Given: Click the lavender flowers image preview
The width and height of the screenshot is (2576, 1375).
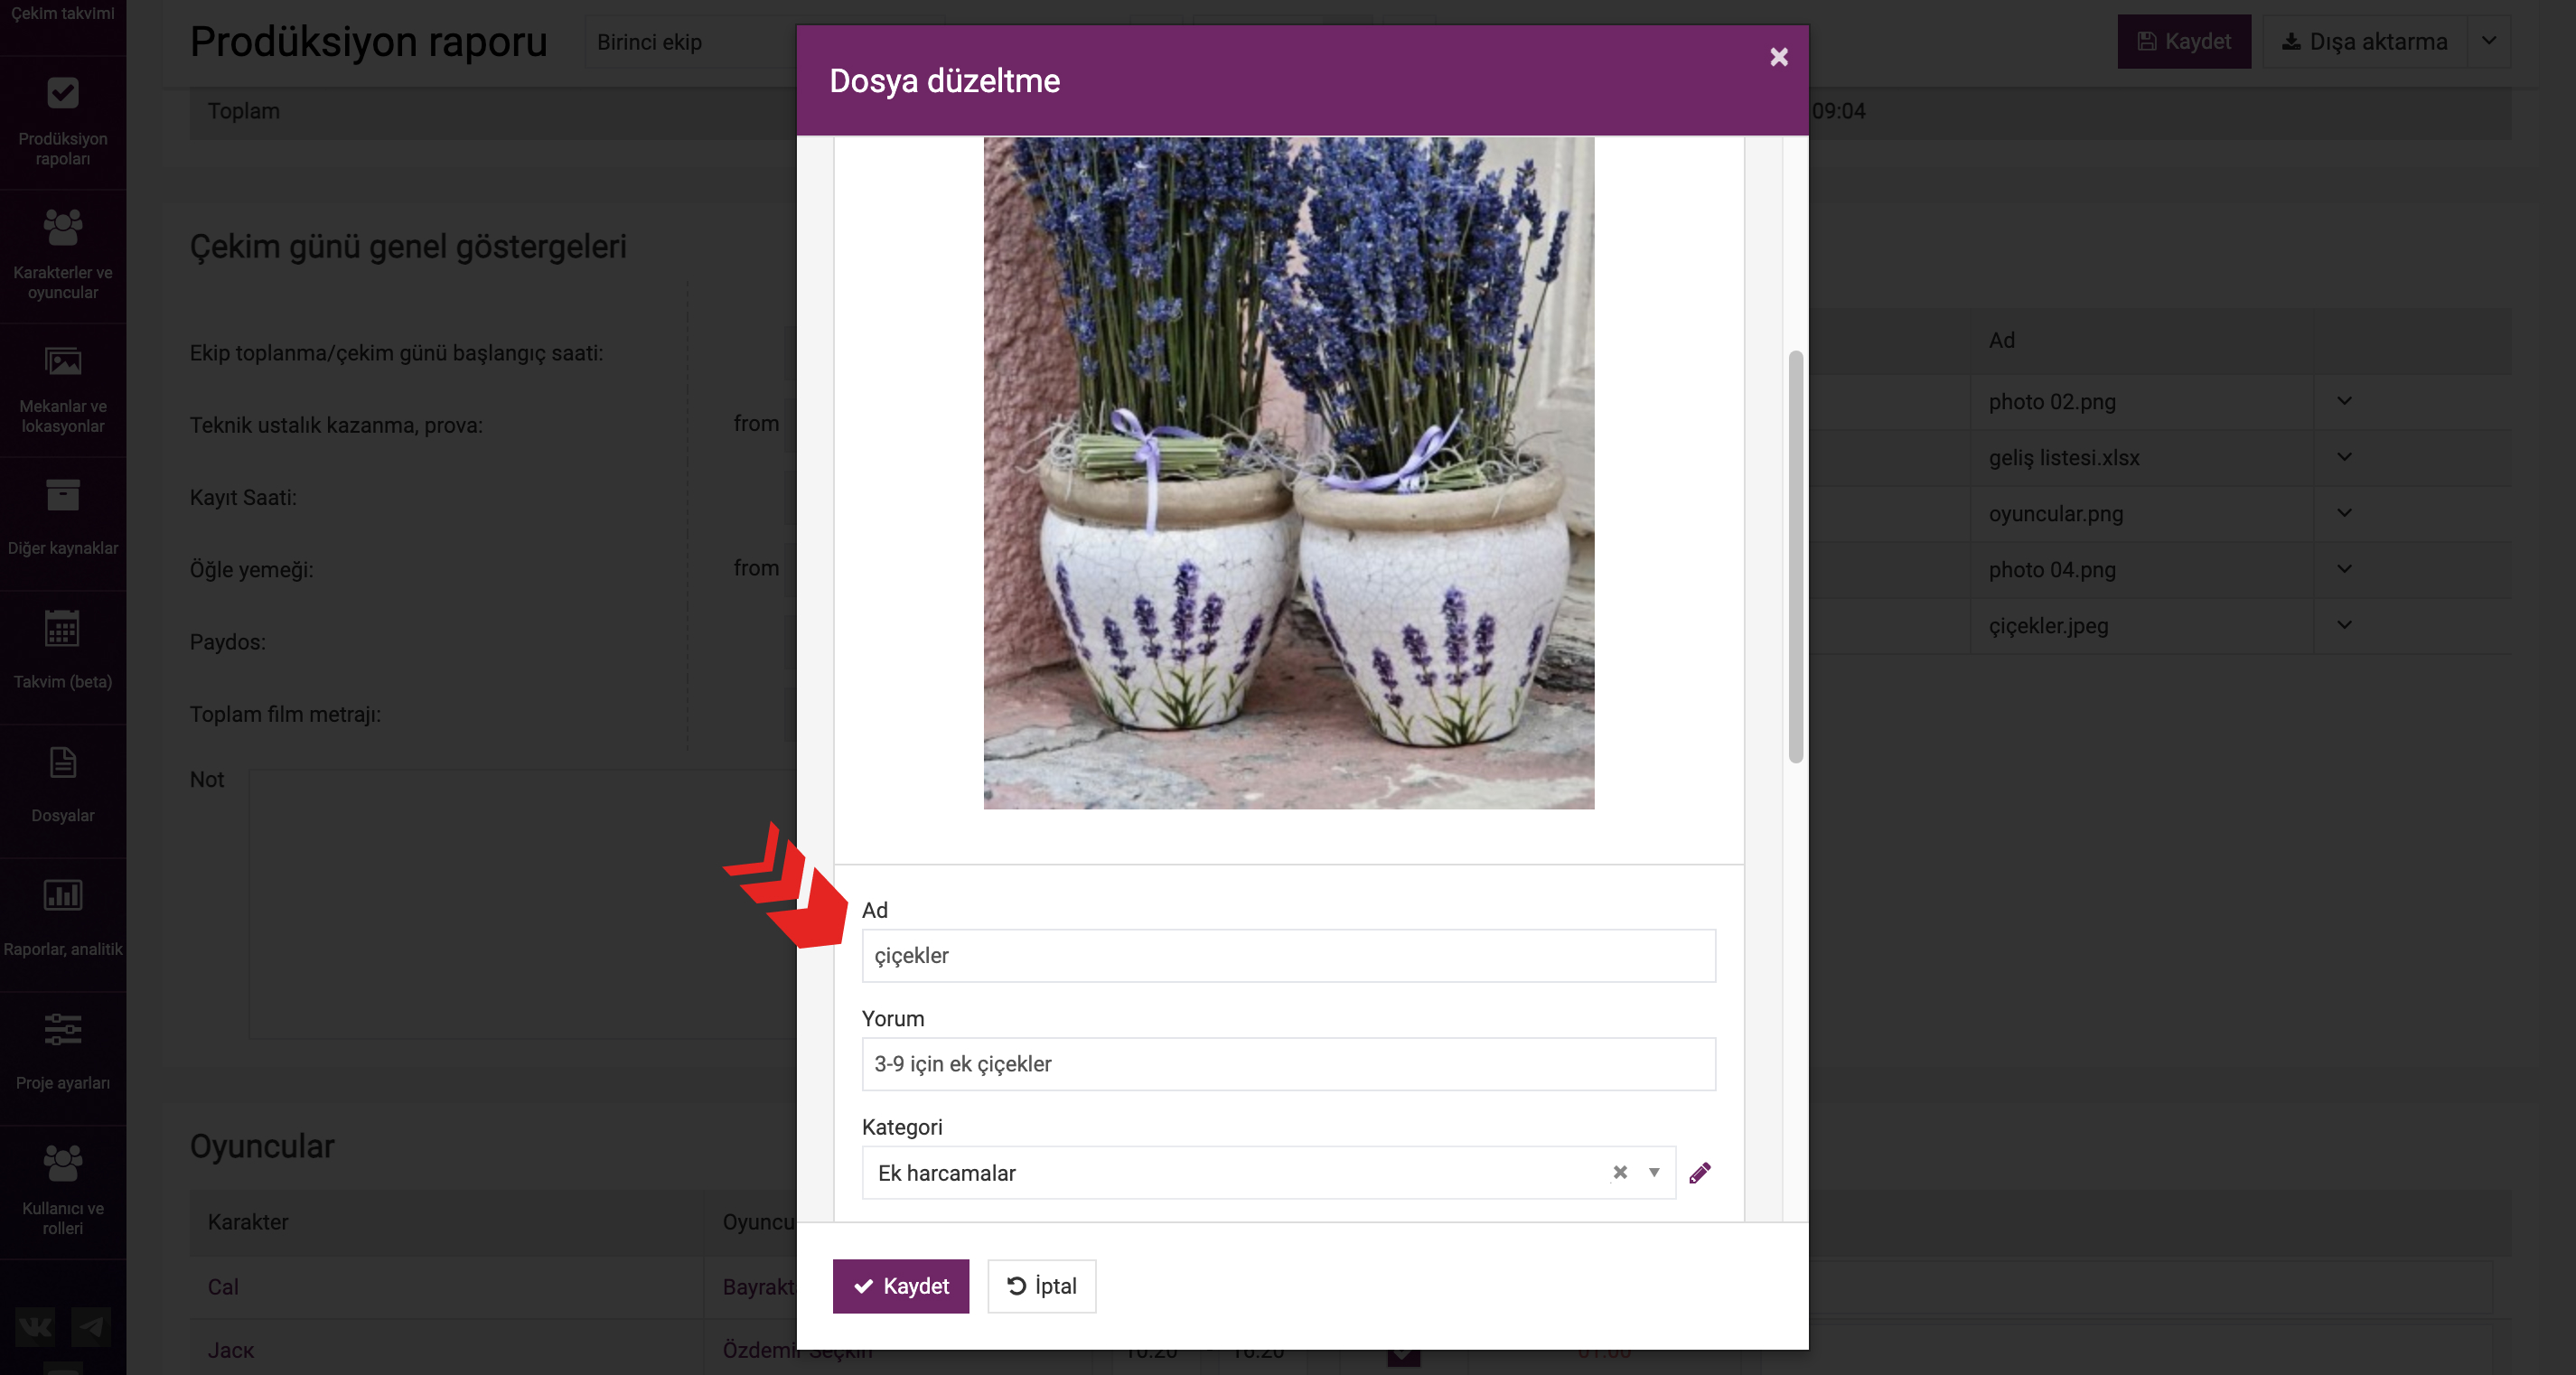Looking at the screenshot, I should 1288,473.
